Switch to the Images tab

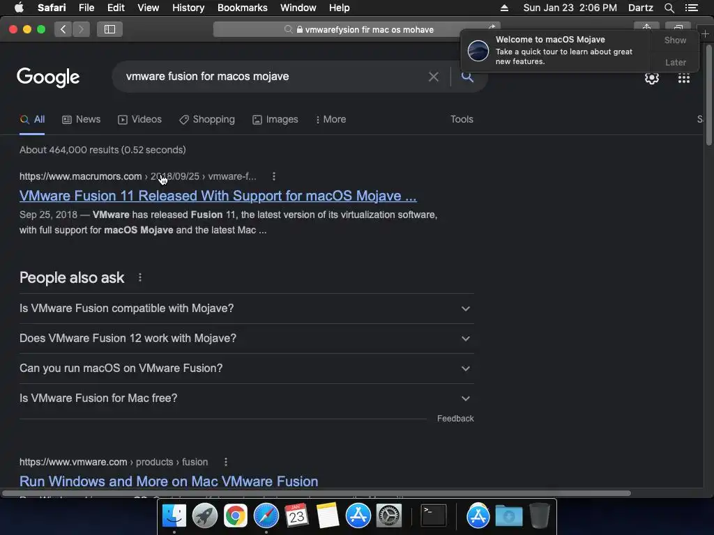(x=275, y=120)
